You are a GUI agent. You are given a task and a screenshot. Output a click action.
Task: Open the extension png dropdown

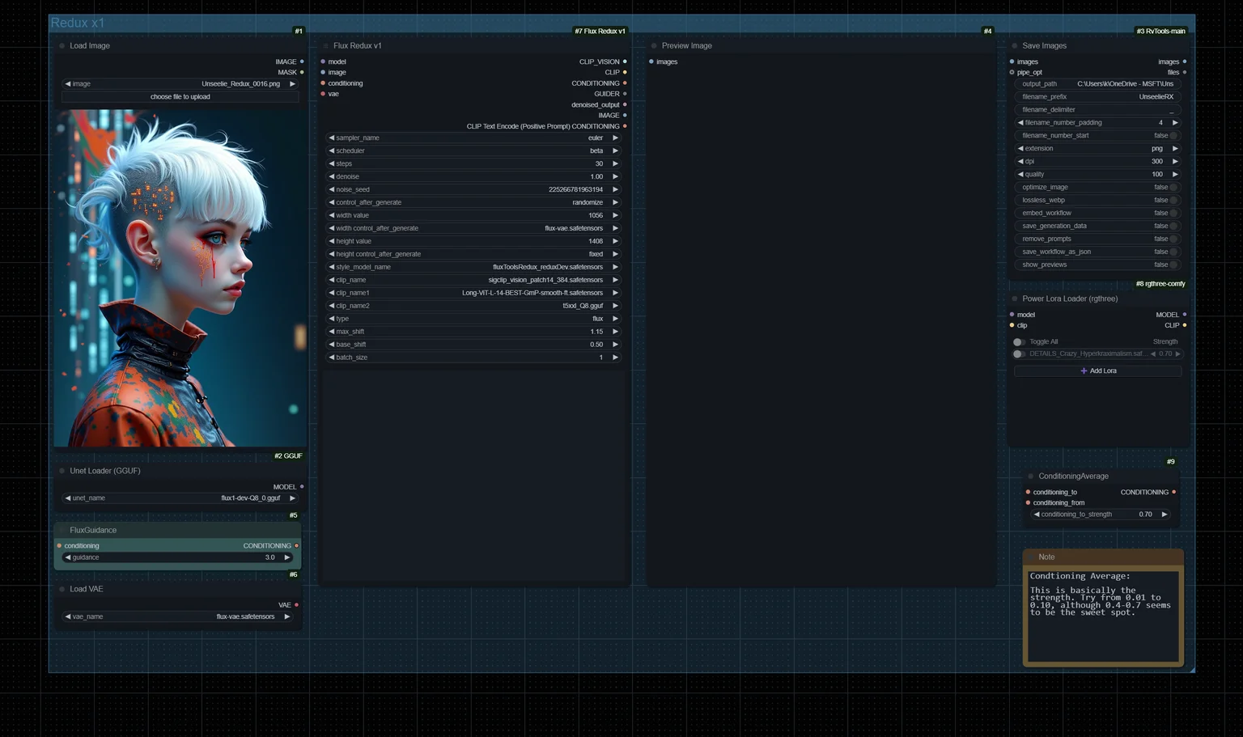(x=1097, y=149)
